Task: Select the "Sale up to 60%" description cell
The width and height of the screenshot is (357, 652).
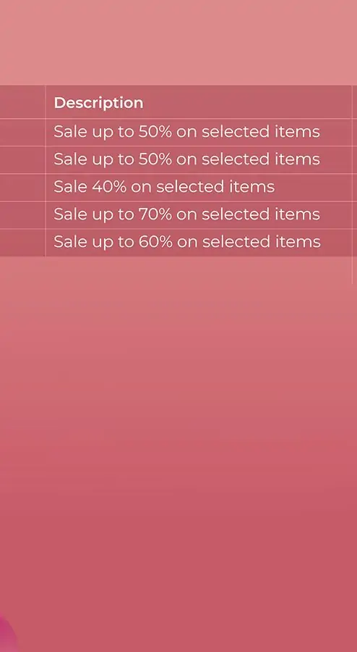Action: (x=198, y=243)
